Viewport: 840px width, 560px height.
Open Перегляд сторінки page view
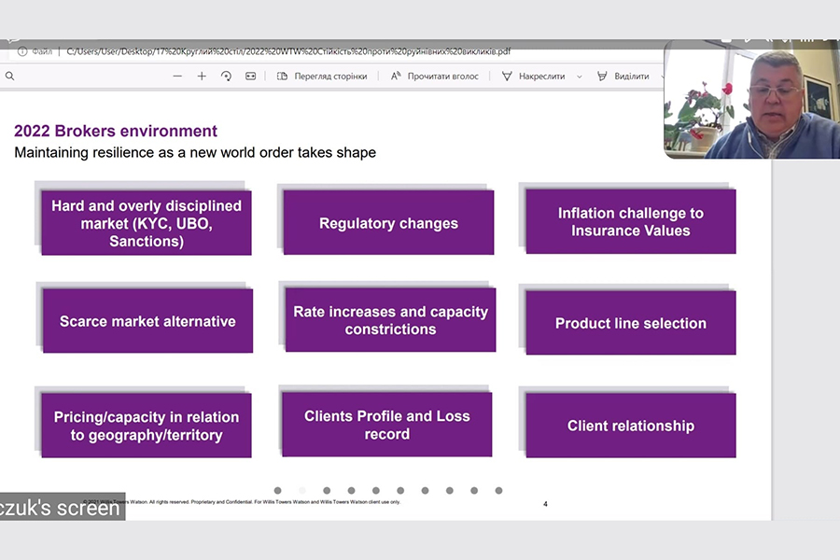322,77
